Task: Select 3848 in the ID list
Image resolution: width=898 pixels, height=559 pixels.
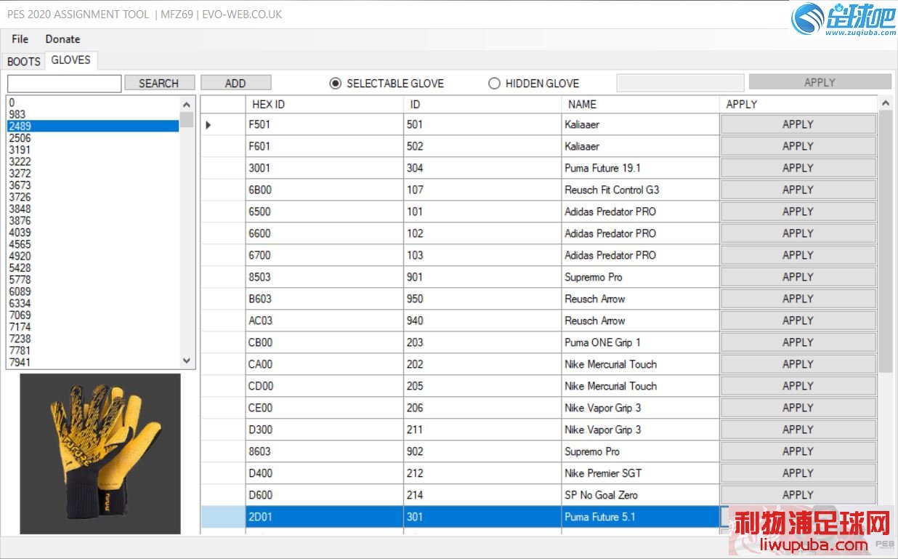Action: [x=93, y=209]
